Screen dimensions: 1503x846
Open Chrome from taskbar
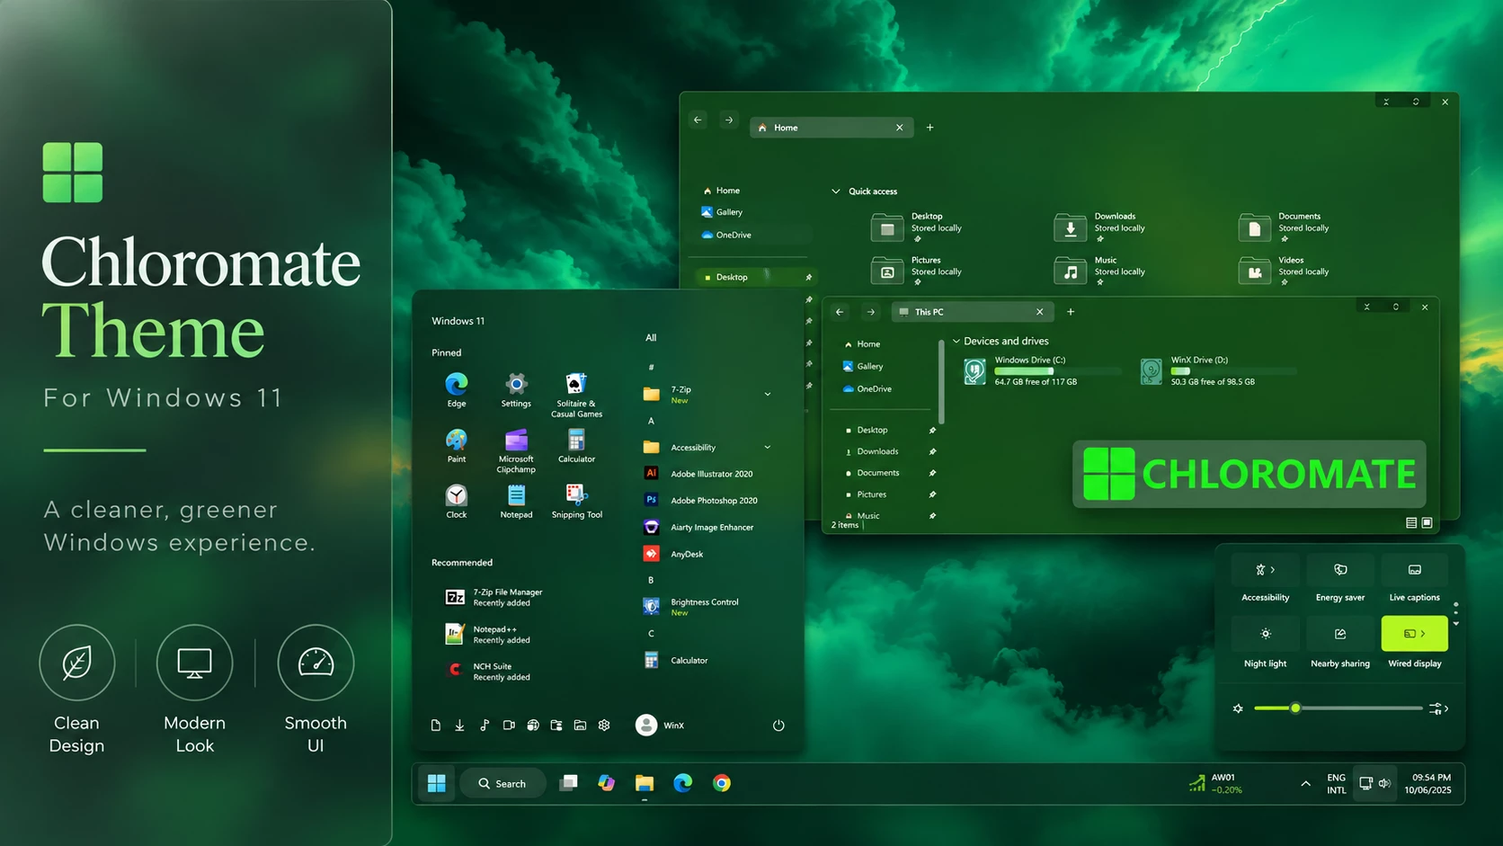pyautogui.click(x=722, y=783)
